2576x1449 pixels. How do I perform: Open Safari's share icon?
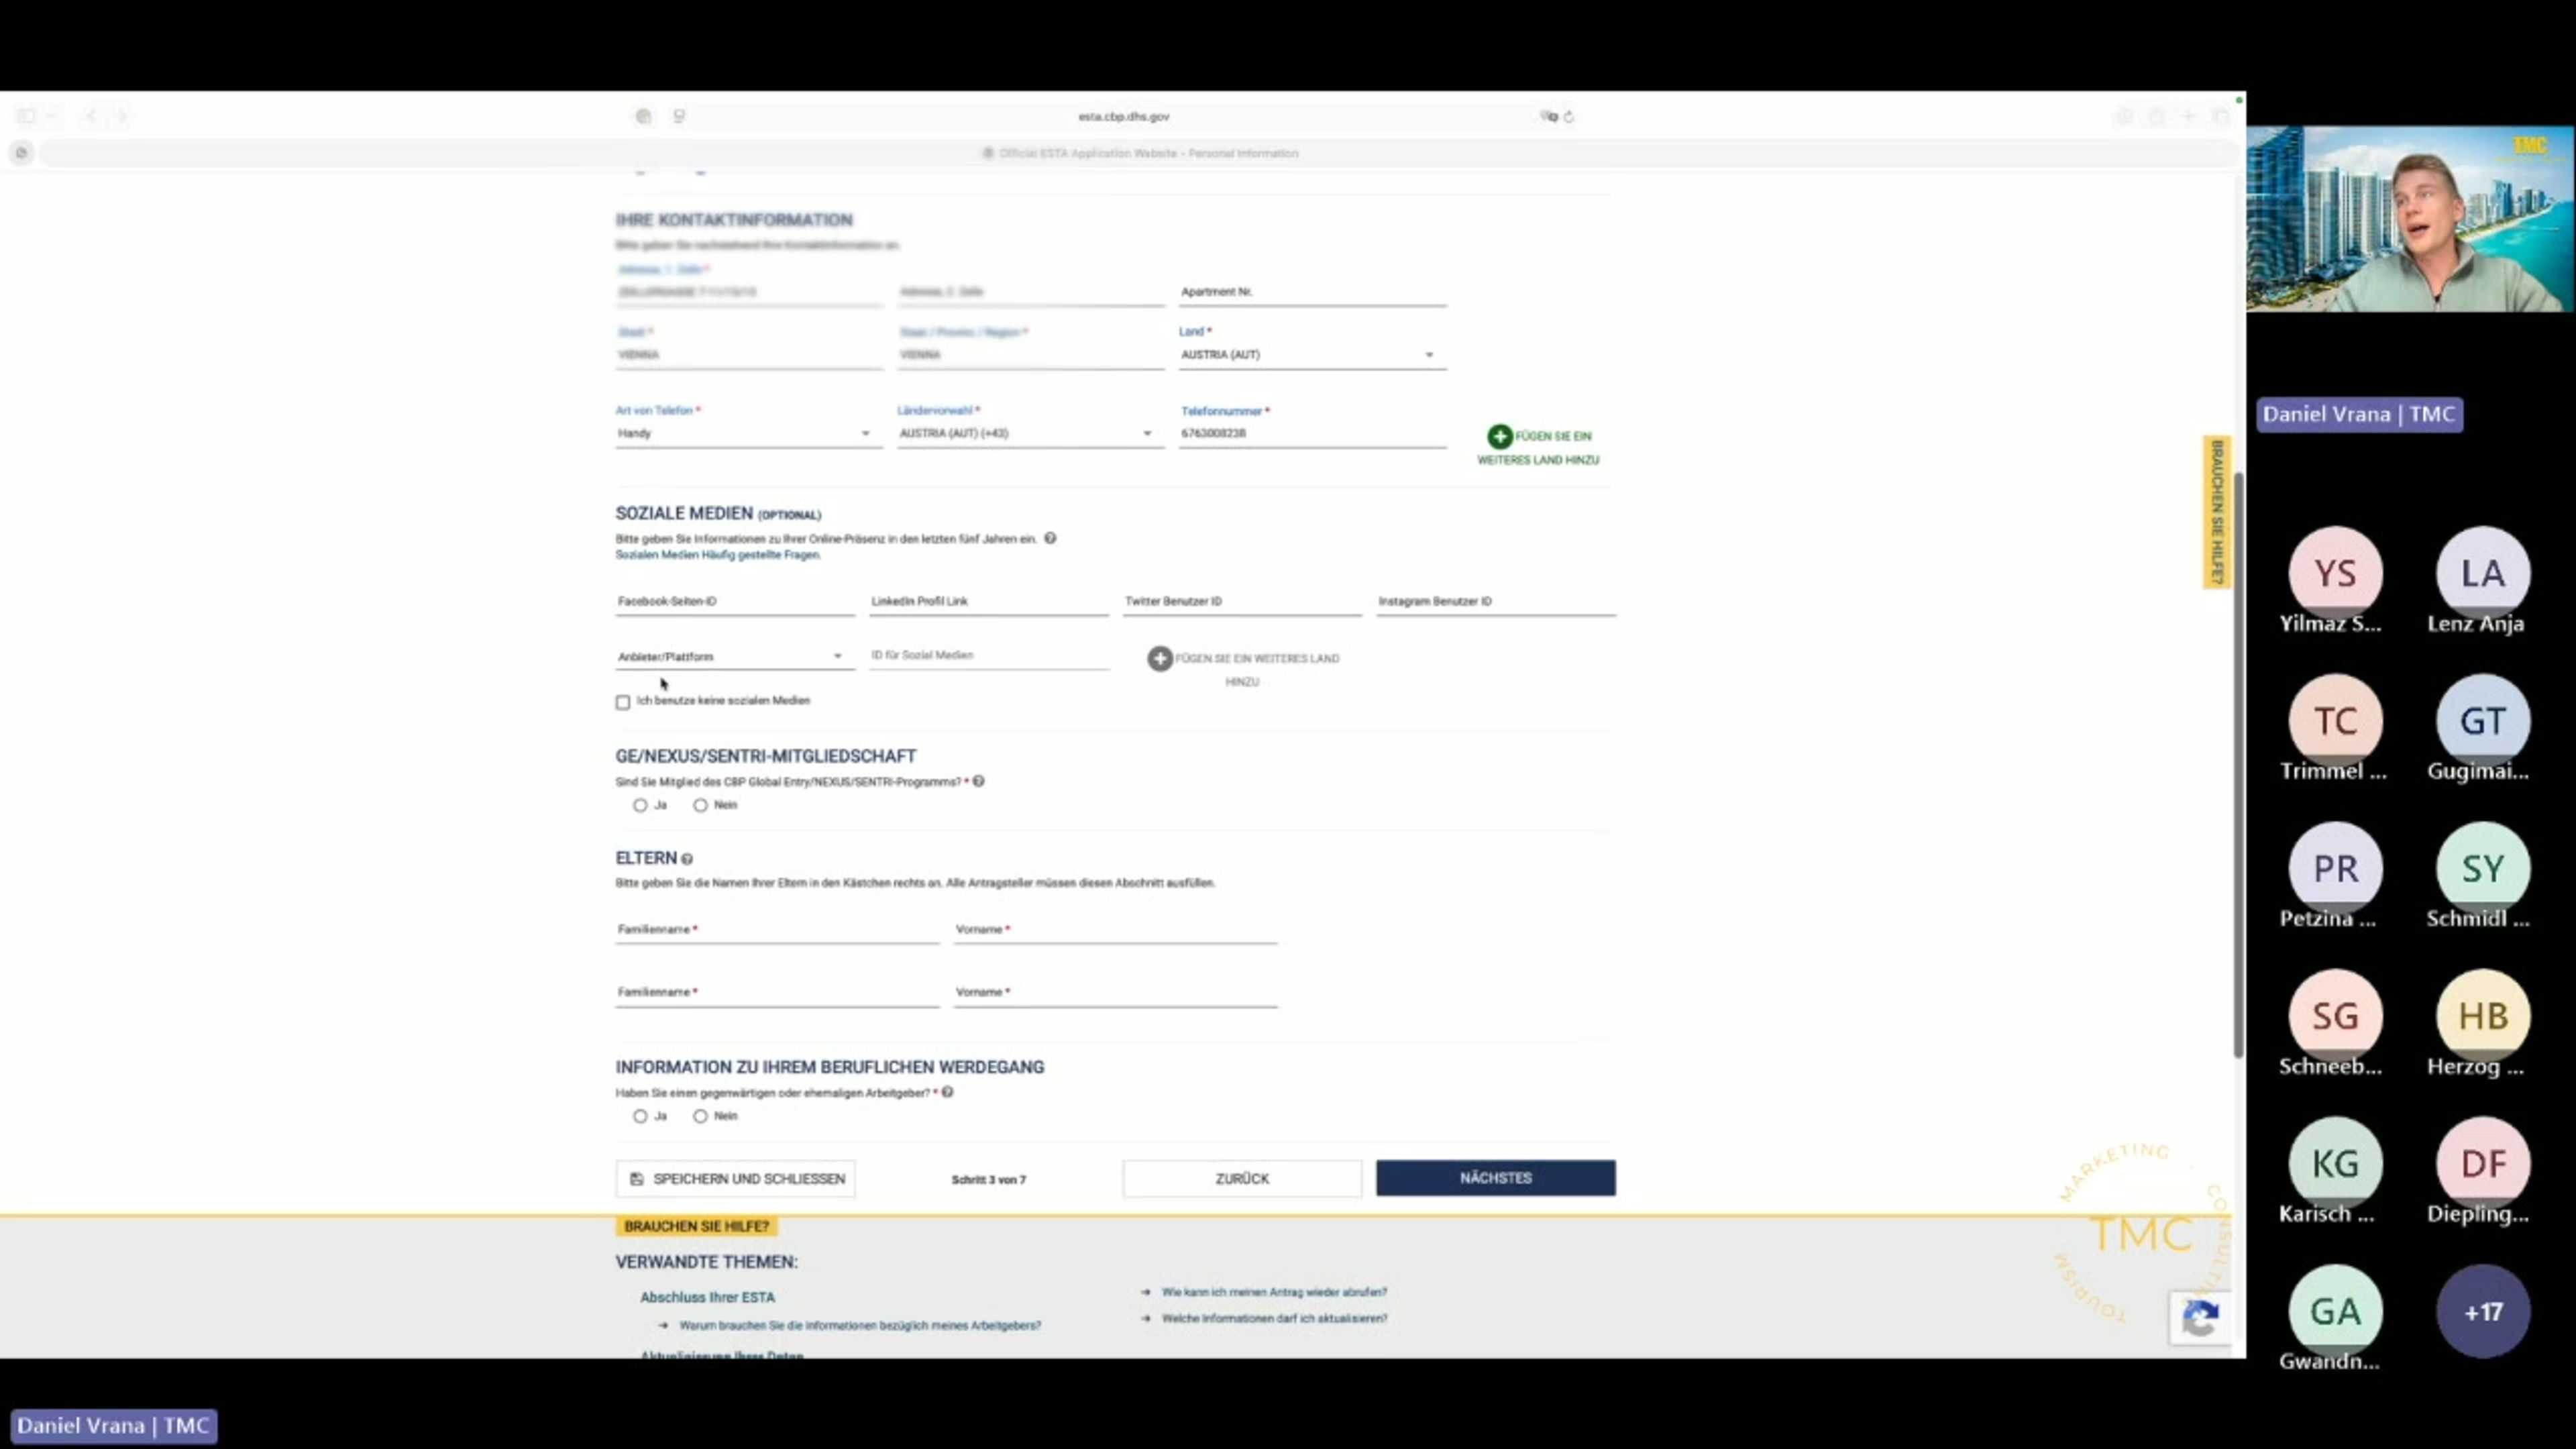tap(2157, 116)
